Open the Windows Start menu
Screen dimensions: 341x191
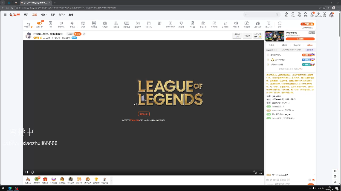3,188
